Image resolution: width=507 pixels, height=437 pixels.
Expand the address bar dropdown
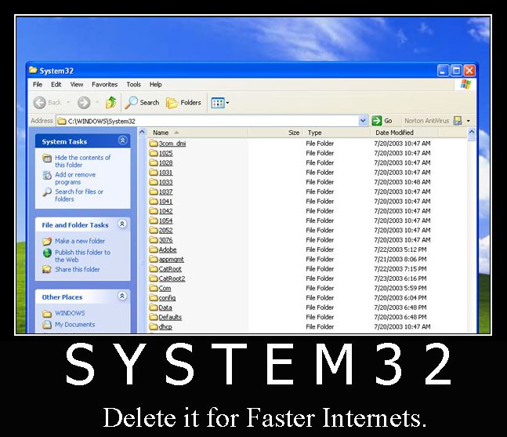[363, 121]
